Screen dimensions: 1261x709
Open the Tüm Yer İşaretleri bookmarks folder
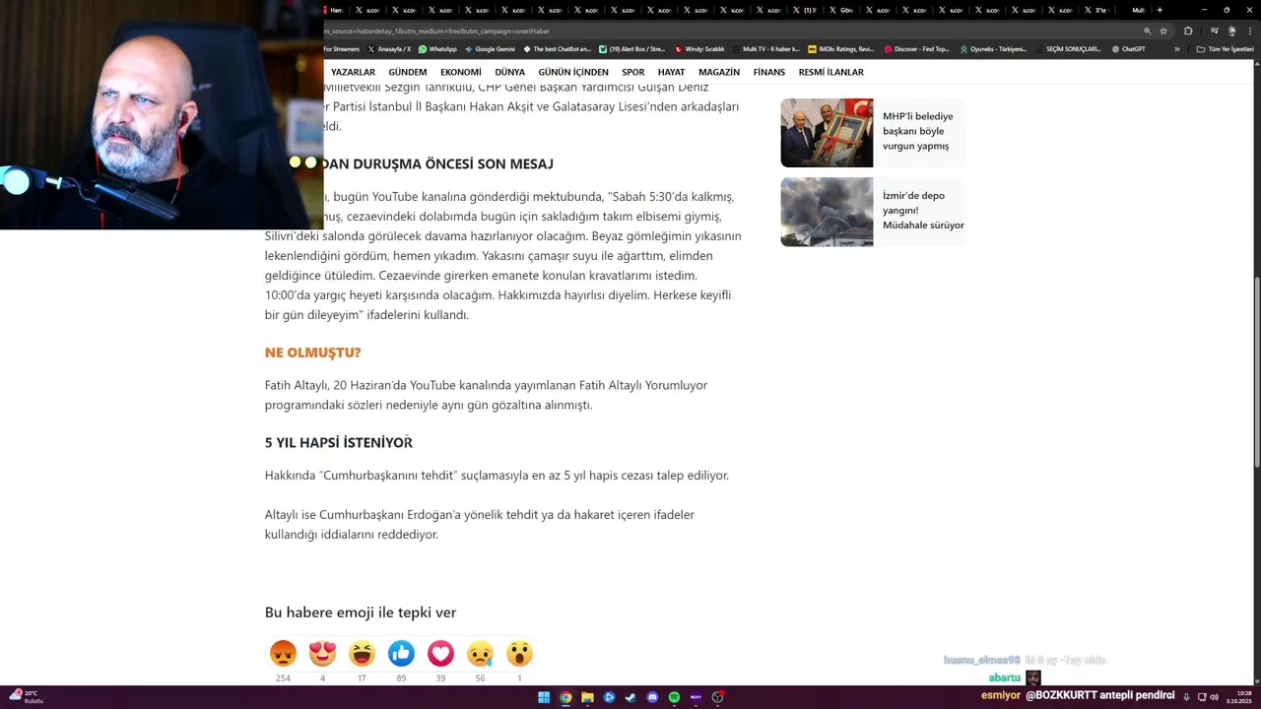click(1225, 49)
